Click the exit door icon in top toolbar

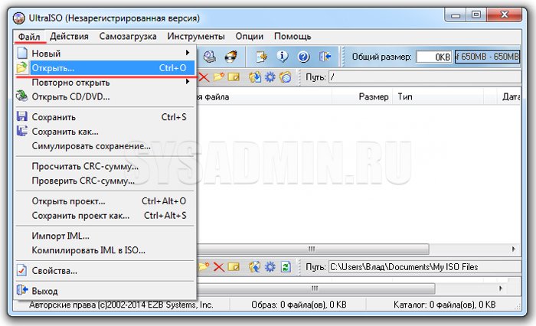click(x=324, y=57)
